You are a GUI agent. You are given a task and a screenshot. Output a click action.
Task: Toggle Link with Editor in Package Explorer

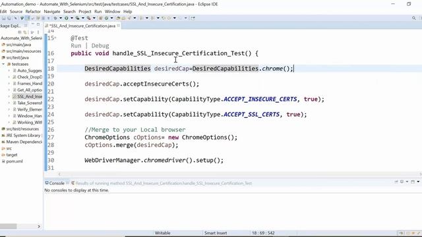tap(25, 32)
